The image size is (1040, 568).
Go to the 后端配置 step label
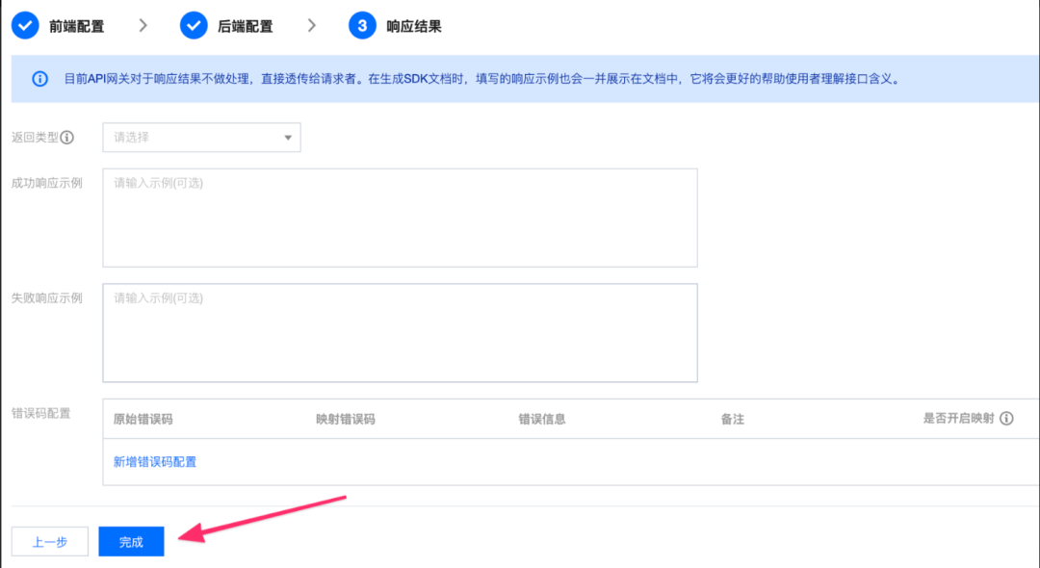tap(246, 26)
